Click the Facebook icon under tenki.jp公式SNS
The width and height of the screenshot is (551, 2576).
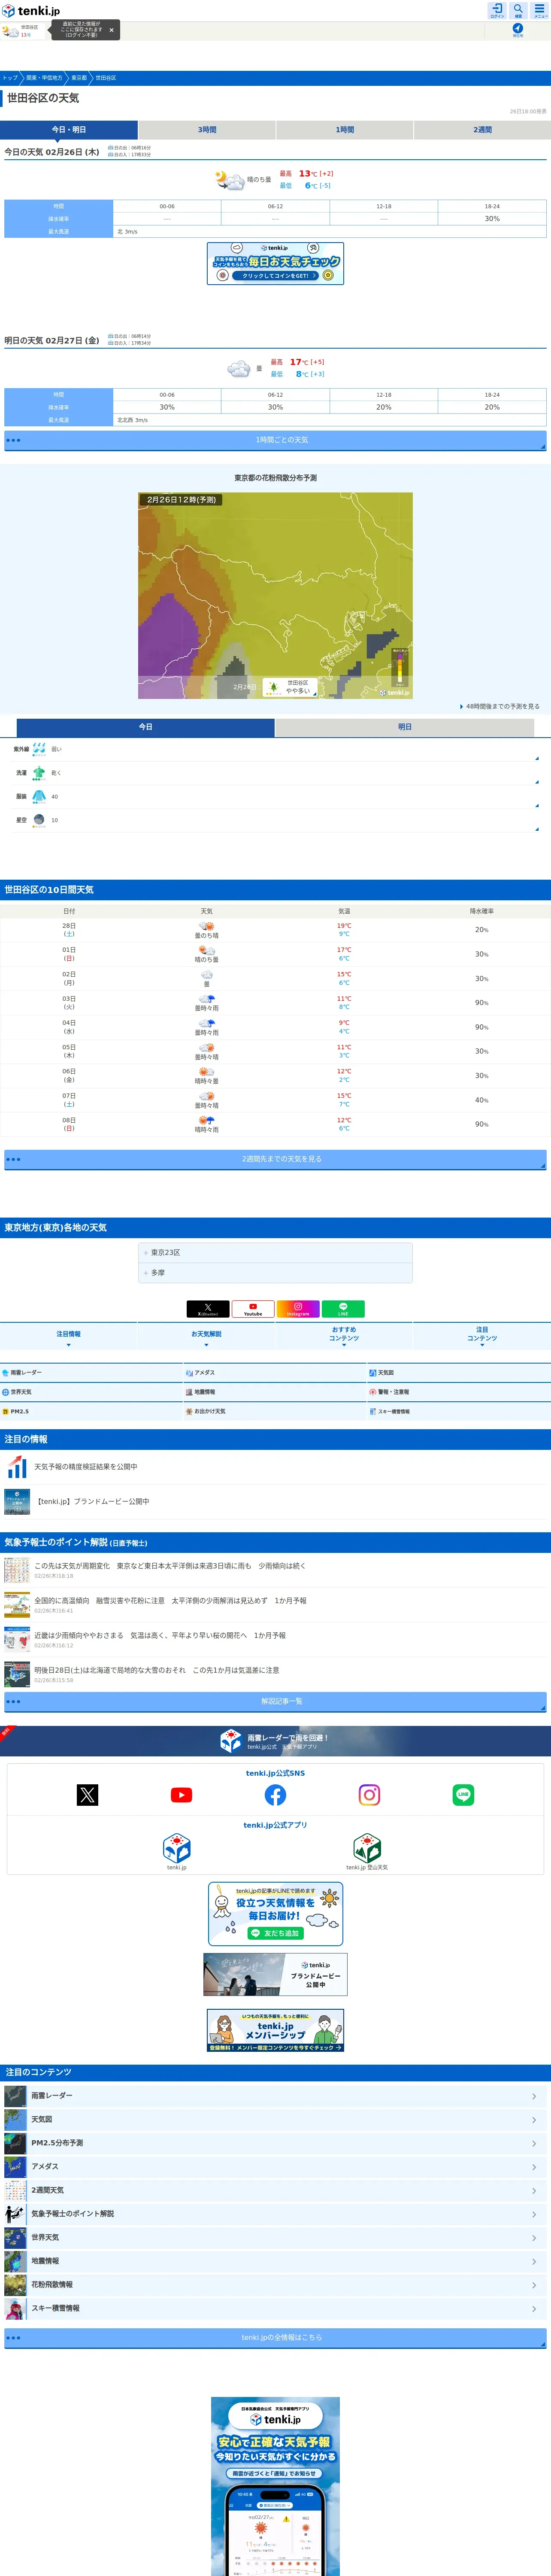tap(275, 1795)
